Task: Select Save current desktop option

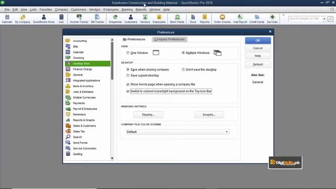Action: [128, 76]
